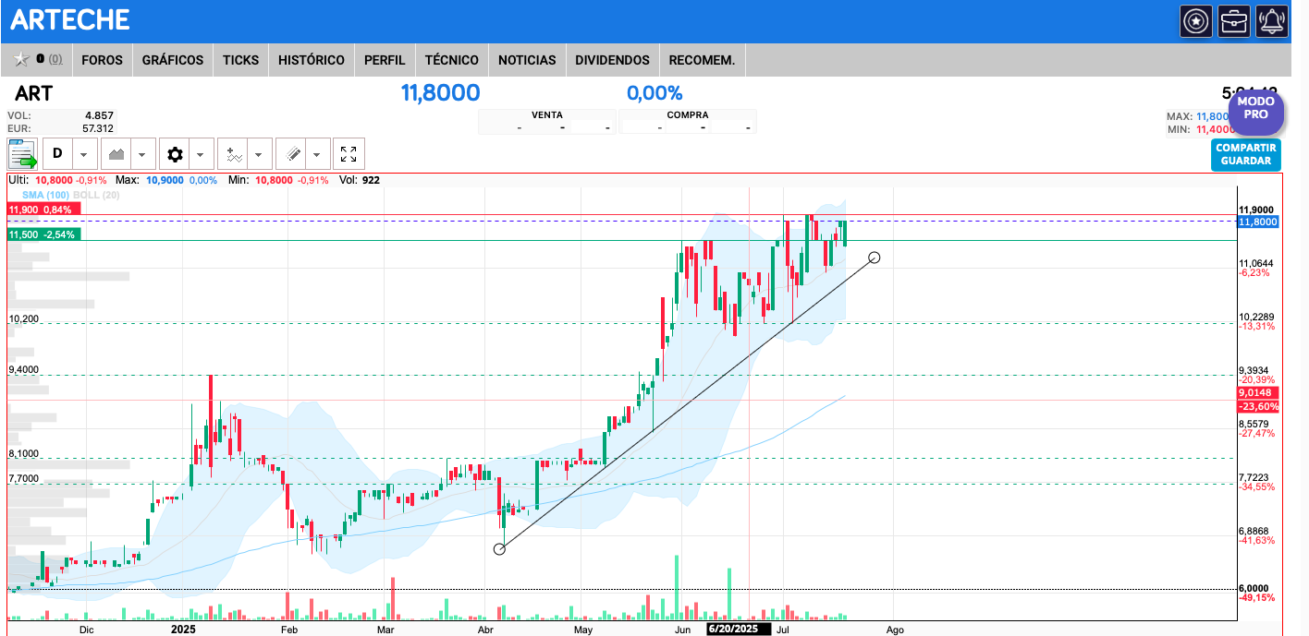
Task: Open the RECOMEM. tab
Action: click(703, 60)
